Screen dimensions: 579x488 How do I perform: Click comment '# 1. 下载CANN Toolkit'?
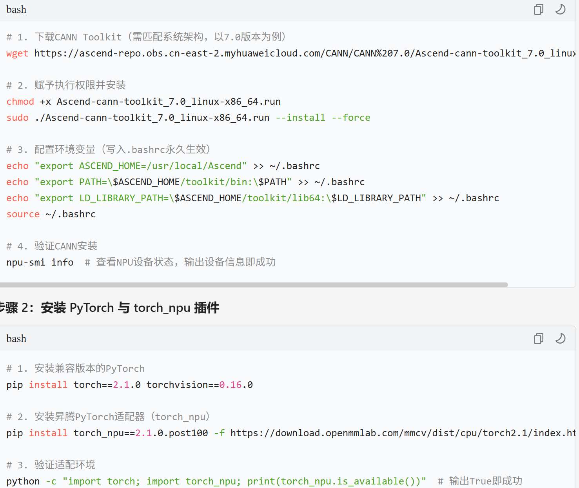(x=146, y=37)
